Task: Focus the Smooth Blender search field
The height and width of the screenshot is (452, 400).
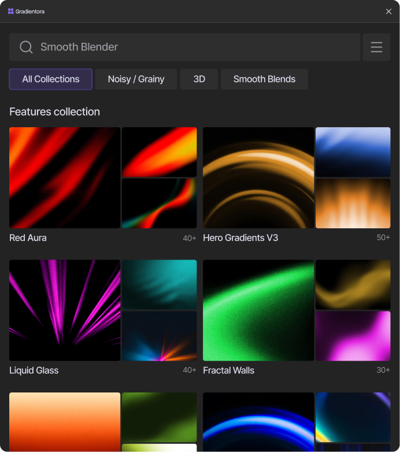Action: click(185, 47)
